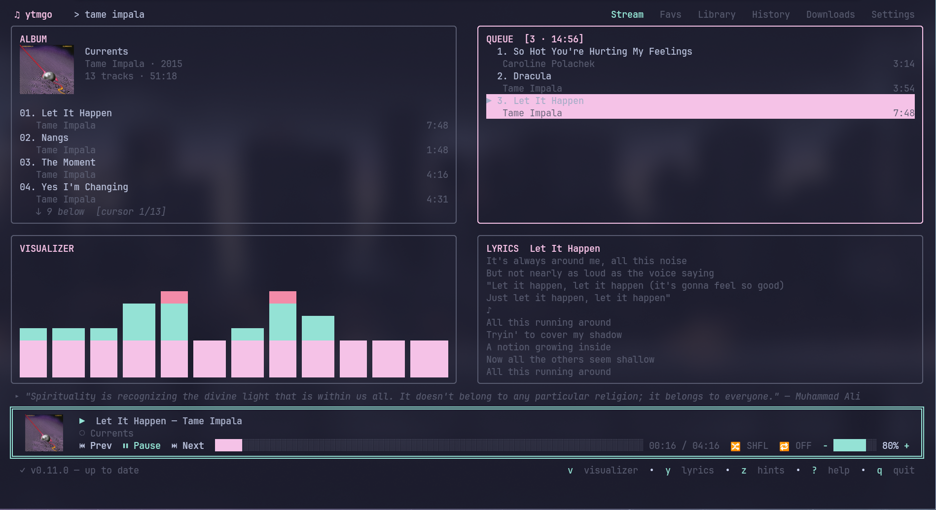The width and height of the screenshot is (936, 510).
Task: Click the Prev button label
Action: (x=101, y=446)
